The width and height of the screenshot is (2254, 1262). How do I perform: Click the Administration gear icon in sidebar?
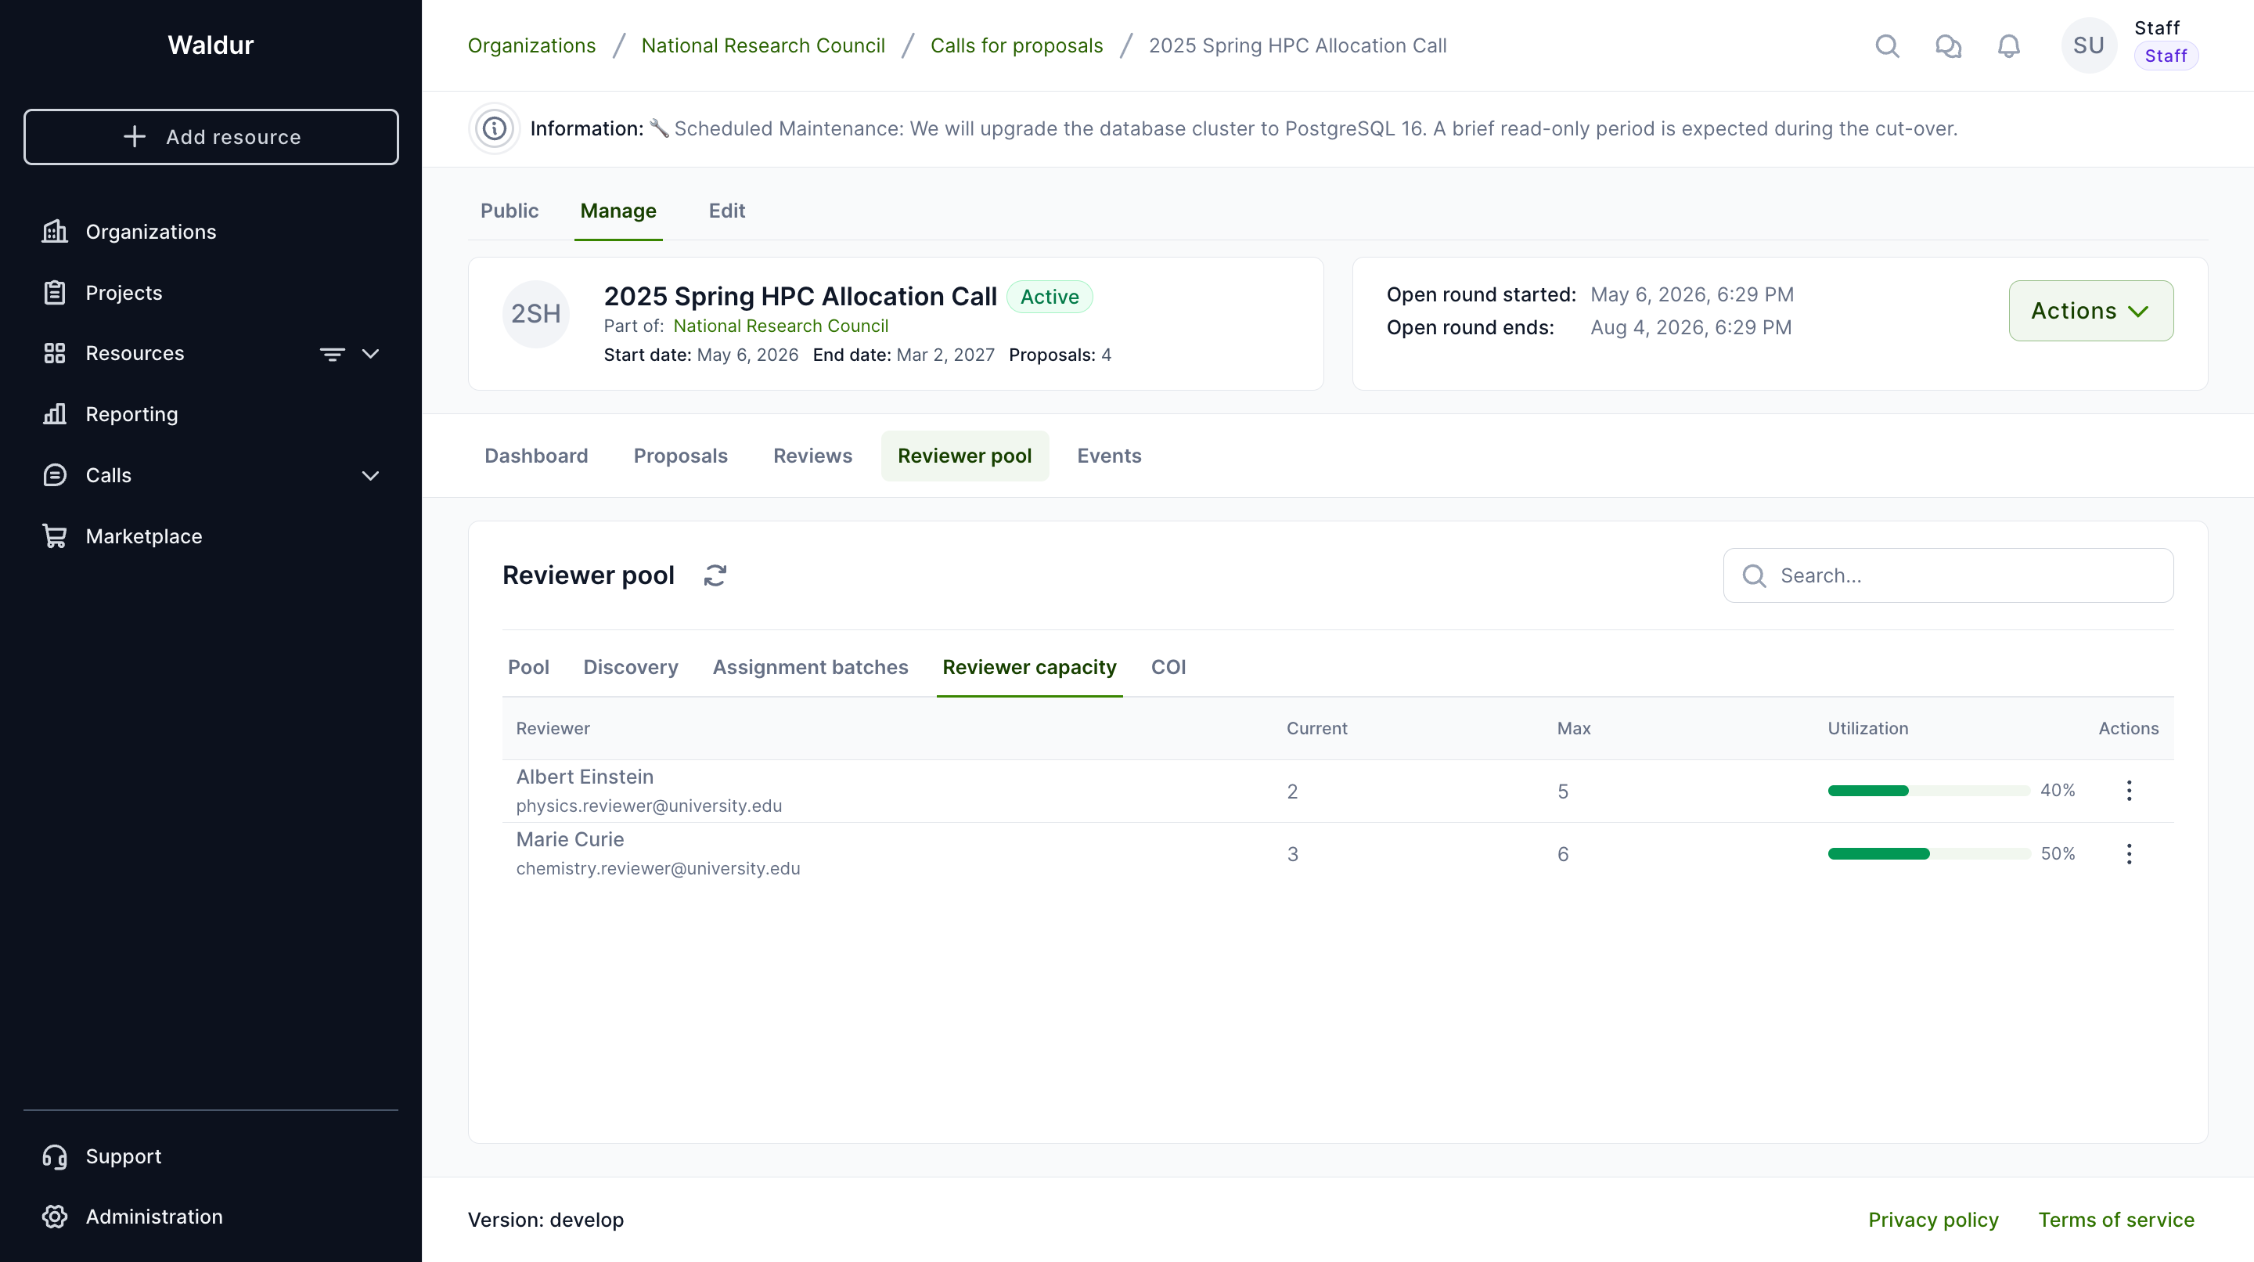point(54,1217)
